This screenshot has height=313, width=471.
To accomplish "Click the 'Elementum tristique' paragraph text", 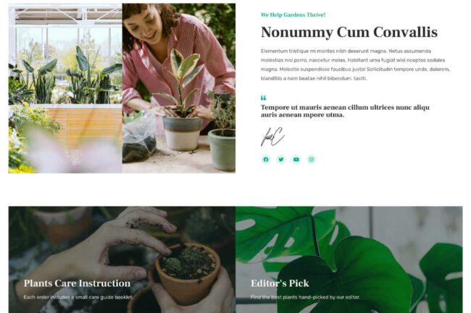I will tap(355, 65).
